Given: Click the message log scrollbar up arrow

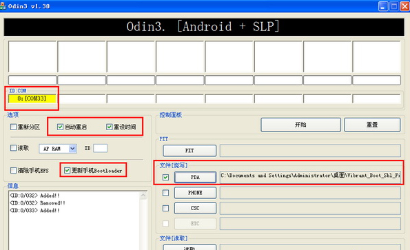Looking at the screenshot, I should 143,195.
